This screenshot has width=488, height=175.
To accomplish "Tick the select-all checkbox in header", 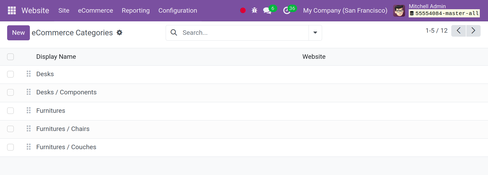I will [11, 57].
